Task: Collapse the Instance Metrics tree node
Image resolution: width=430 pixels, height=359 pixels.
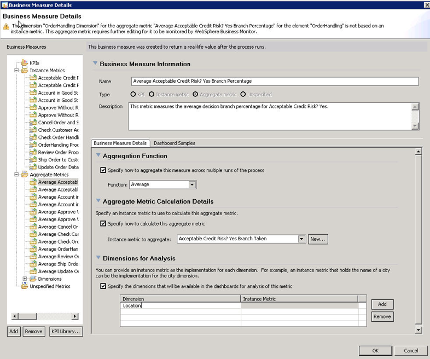Action: (x=17, y=71)
